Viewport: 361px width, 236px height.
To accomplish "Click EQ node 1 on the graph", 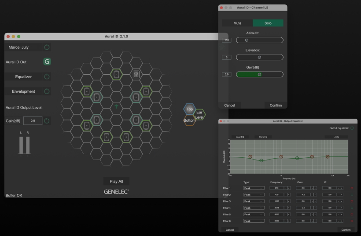I will pyautogui.click(x=250, y=157).
